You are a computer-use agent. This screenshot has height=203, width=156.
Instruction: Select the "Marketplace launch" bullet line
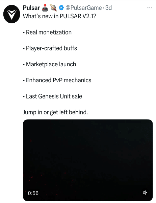pos(50,64)
